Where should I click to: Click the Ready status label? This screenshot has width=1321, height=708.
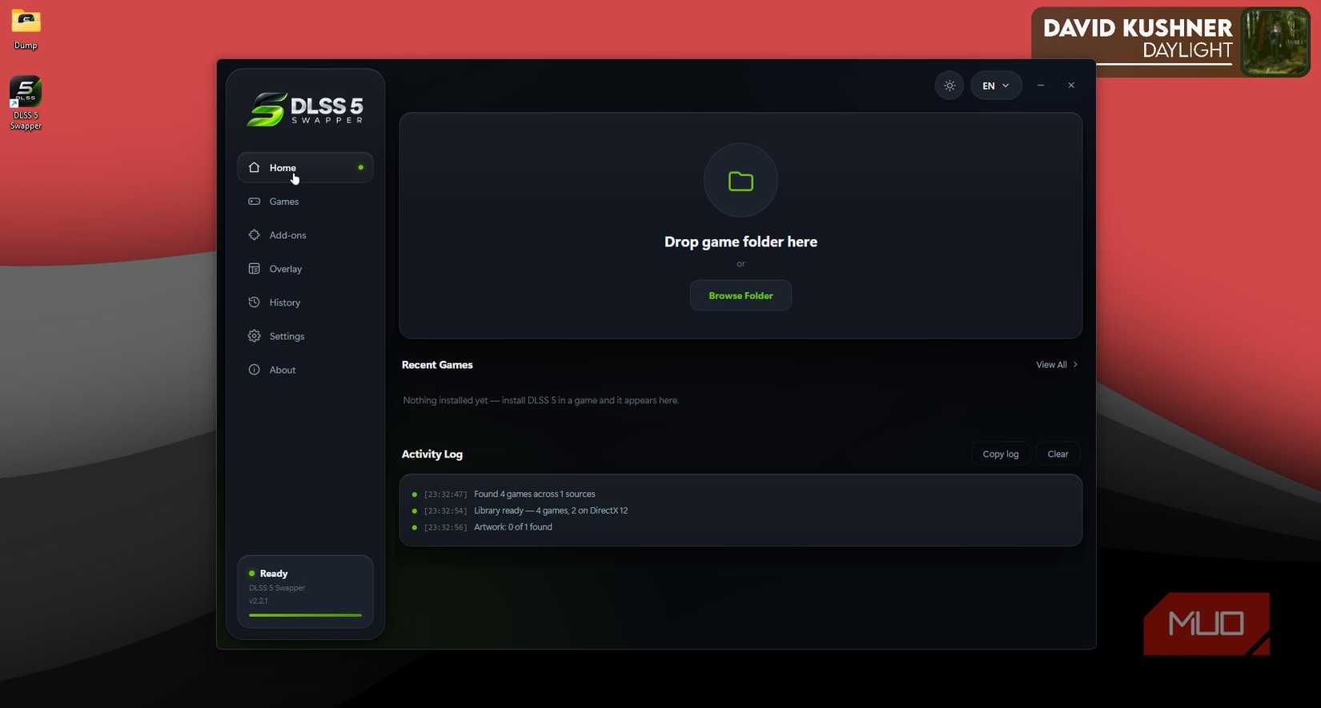(274, 574)
